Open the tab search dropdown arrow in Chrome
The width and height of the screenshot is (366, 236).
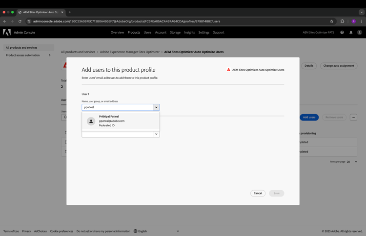362,12
